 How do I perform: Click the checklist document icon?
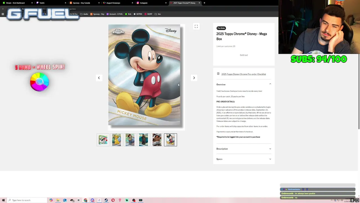click(218, 74)
